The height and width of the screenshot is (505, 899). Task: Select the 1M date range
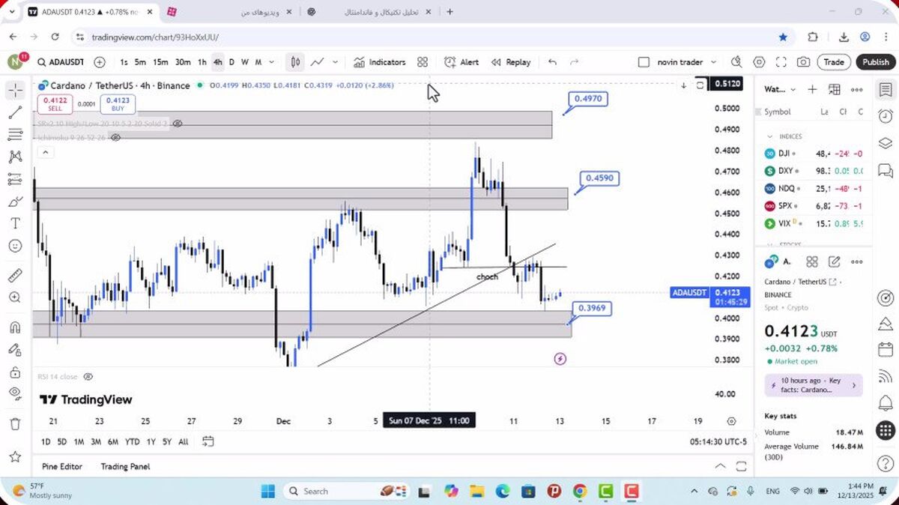coord(79,441)
